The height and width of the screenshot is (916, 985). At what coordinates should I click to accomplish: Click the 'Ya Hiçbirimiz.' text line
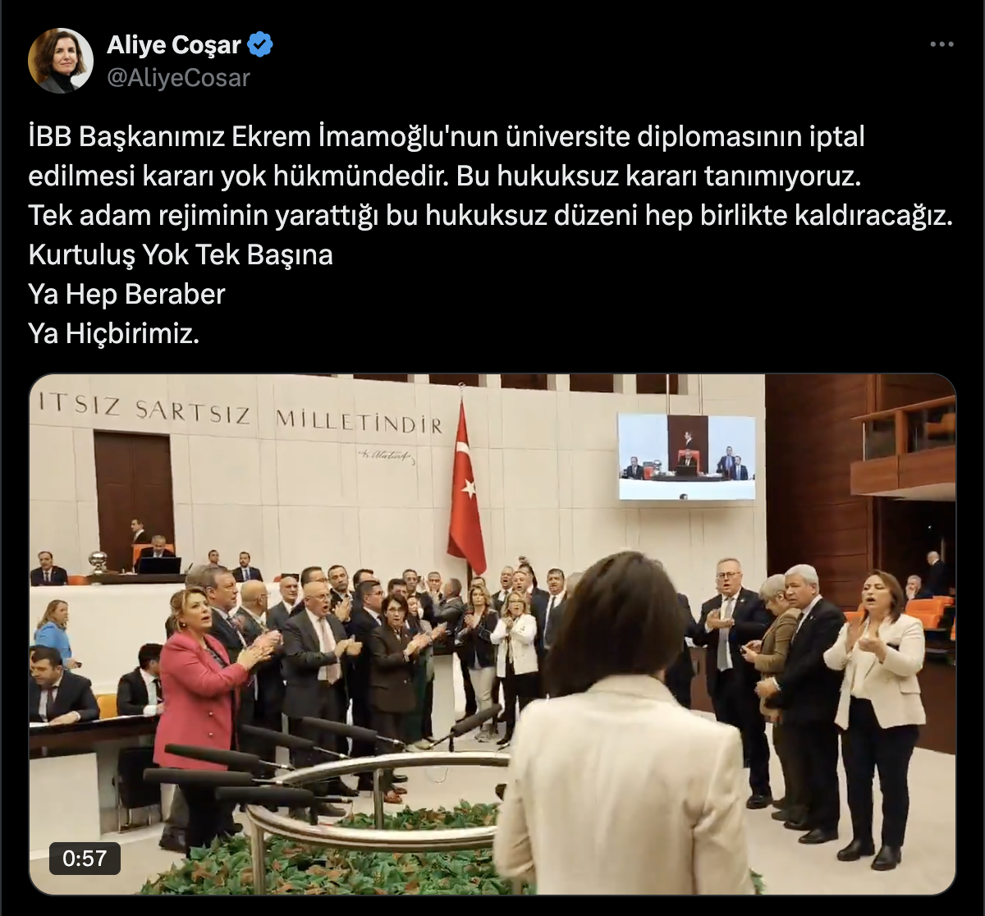click(114, 333)
